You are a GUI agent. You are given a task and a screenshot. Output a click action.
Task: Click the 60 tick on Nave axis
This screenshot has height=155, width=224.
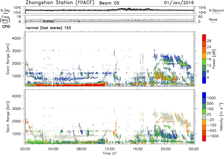click(x=200, y=17)
